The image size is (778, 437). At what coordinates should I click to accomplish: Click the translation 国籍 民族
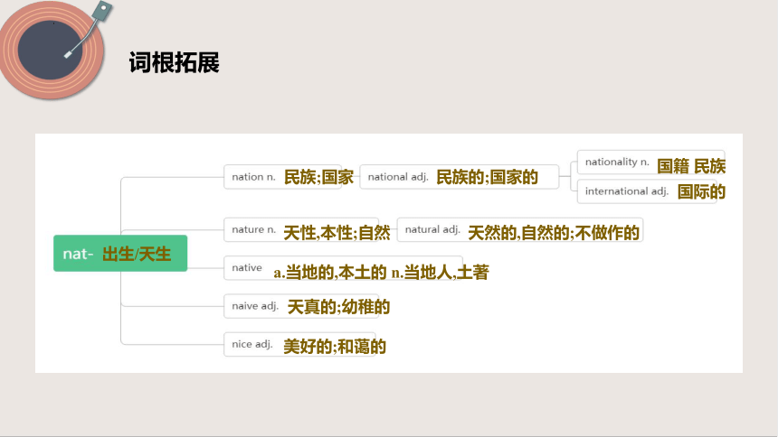(x=691, y=166)
